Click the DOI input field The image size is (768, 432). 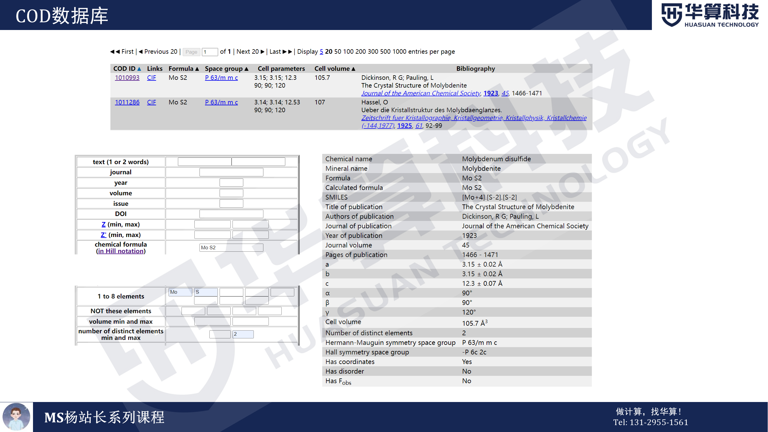[x=231, y=214]
